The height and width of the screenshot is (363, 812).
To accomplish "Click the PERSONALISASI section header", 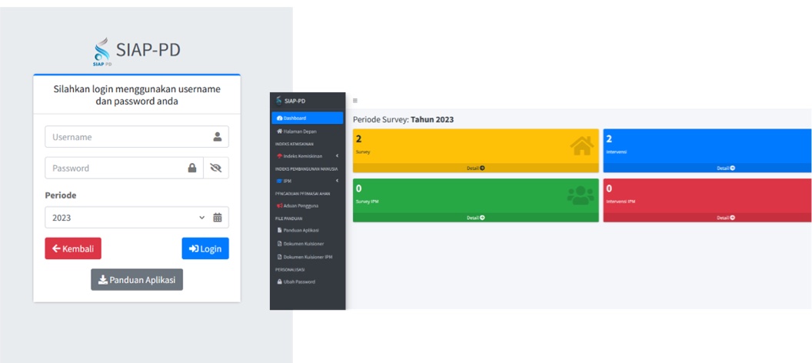I will pos(290,270).
